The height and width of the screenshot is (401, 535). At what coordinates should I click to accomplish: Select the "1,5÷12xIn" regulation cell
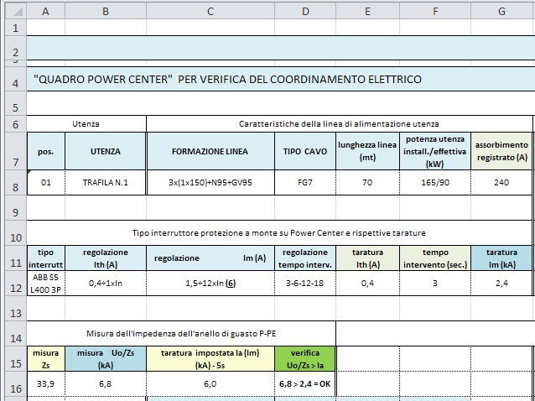[x=210, y=283]
